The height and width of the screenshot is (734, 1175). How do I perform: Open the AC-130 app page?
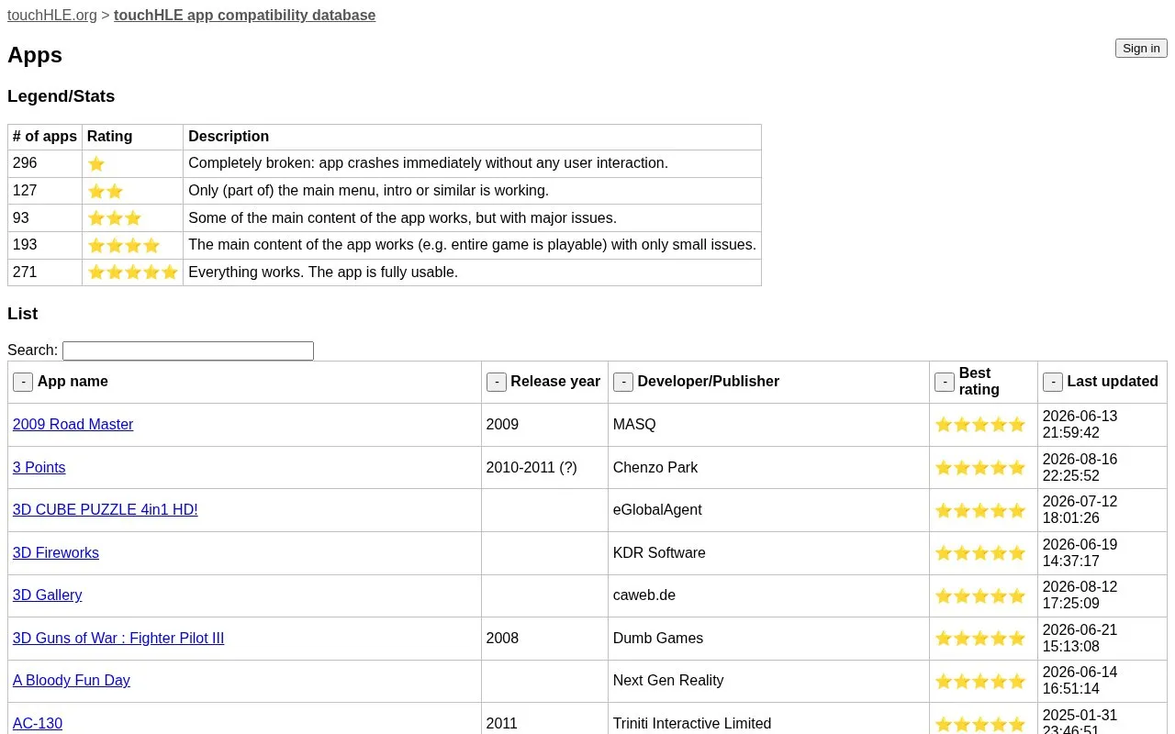point(38,724)
